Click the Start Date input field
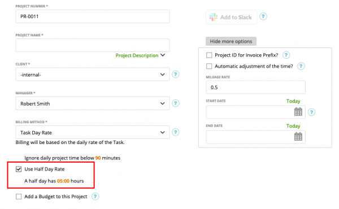Viewport: 339px width, 209px height. point(255,112)
